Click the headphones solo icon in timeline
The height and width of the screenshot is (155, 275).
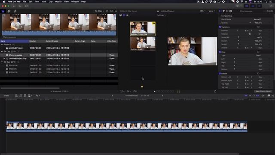tap(254, 96)
